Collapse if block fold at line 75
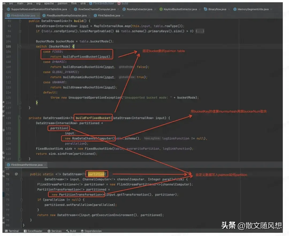Screen dimensions: 289x236 pos(21,200)
